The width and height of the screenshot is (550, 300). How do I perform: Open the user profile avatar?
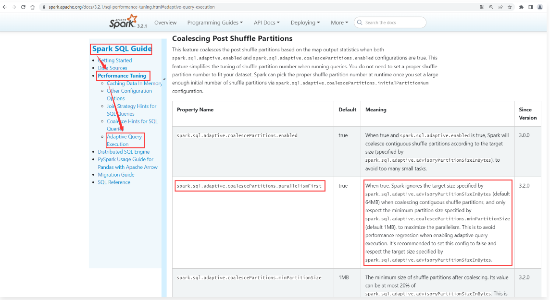(540, 7)
